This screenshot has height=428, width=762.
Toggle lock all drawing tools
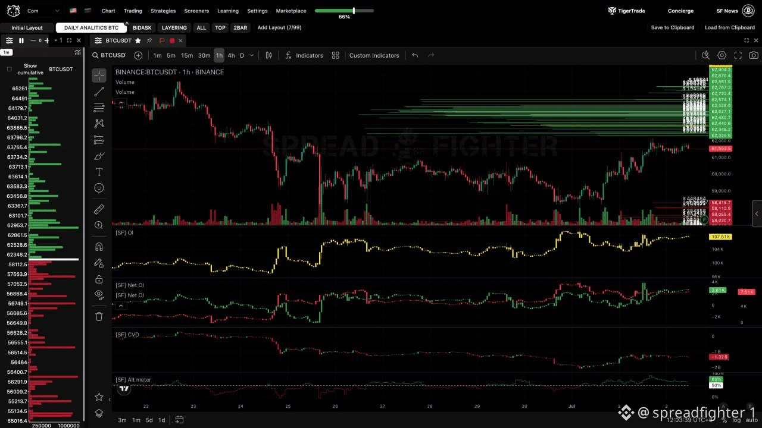coord(99,279)
